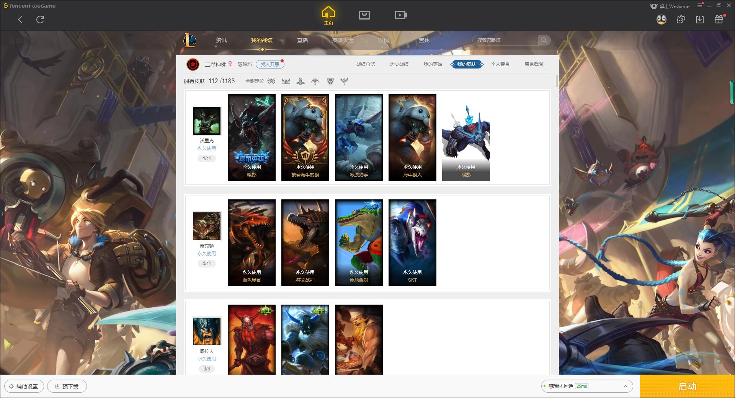Open 沃里克 城市英雄 暗影 skin card
The width and height of the screenshot is (735, 398).
click(x=252, y=137)
